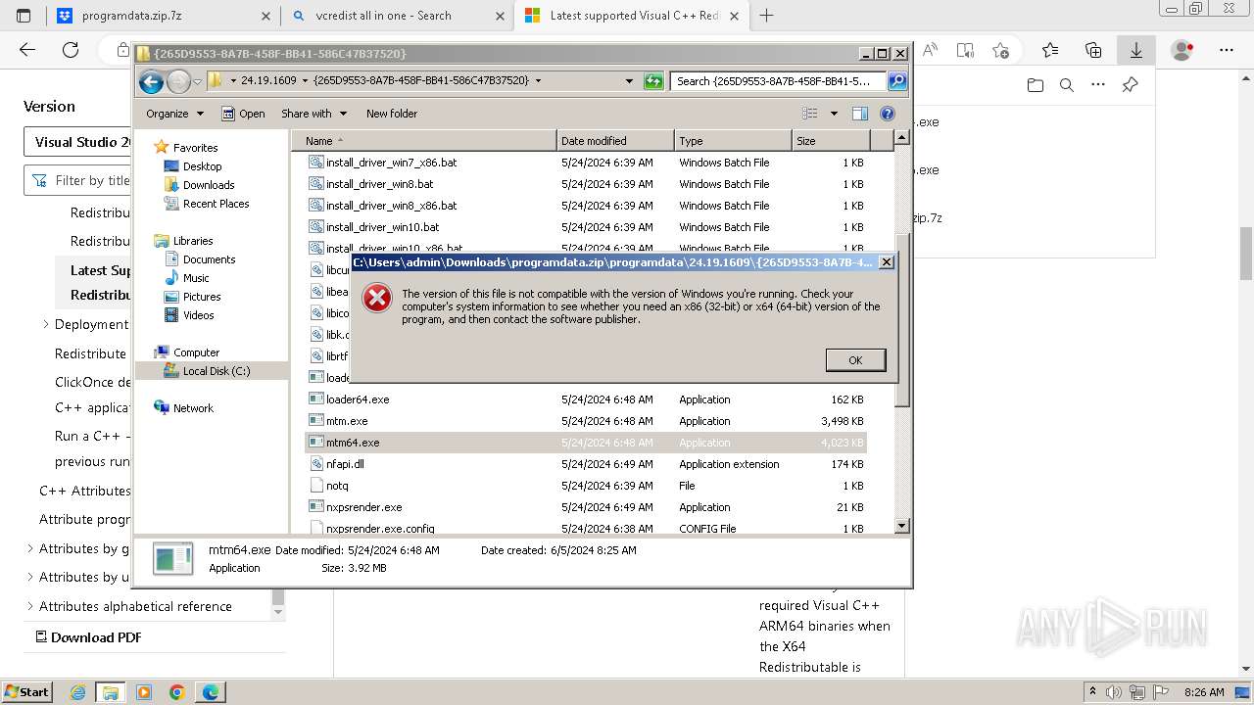Select install_driver_win8.bat file
This screenshot has height=705, width=1254.
click(379, 184)
